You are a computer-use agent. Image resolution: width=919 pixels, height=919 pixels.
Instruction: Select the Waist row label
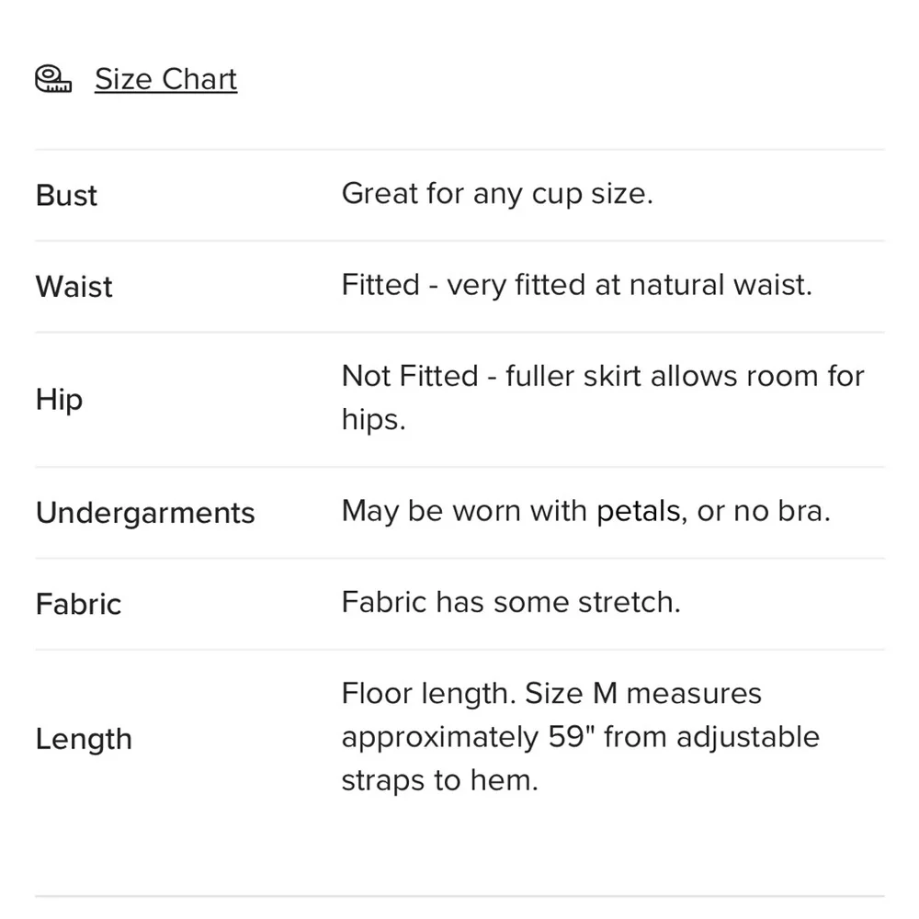74,287
